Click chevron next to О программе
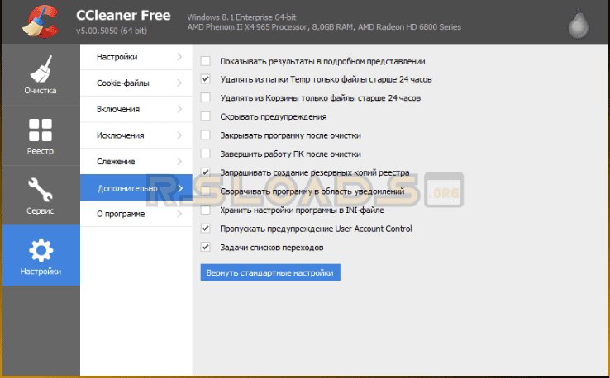Screen dimensions: 610x378 tap(179, 214)
